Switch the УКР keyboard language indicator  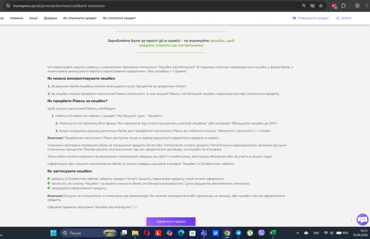click(316, 233)
